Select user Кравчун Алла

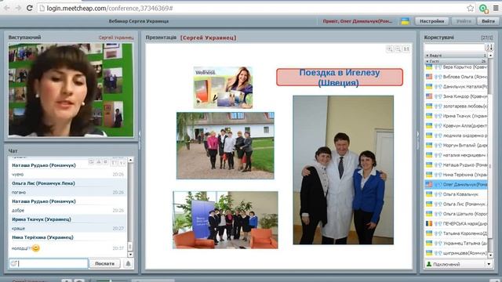click(456, 125)
